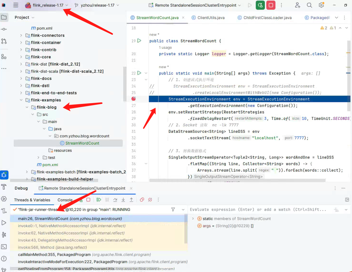Open the Commit tool window
Screen dimensions: 352x272
click(x=4, y=29)
